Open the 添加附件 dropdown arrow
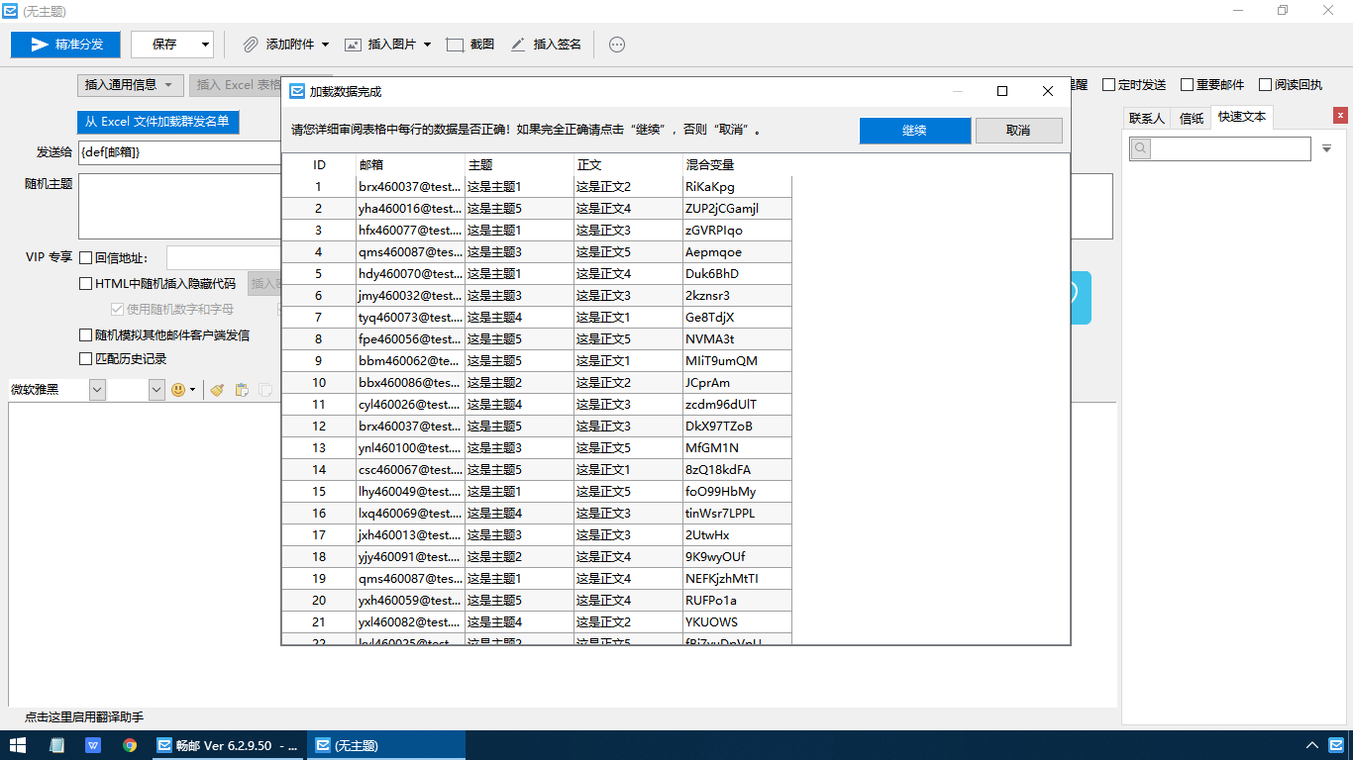This screenshot has height=760, width=1353. 325,45
